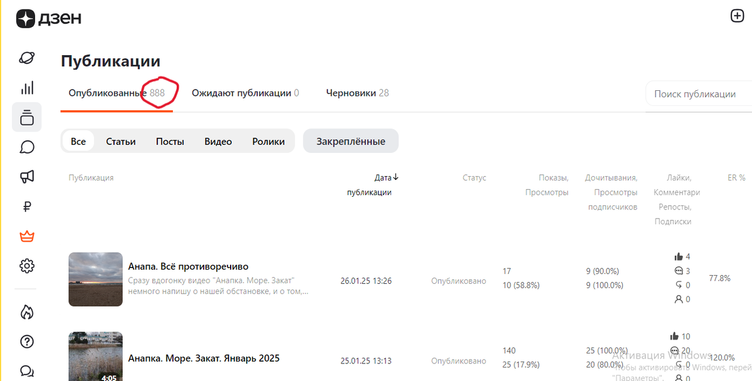Click the 120.0% ER value
Image resolution: width=752 pixels, height=381 pixels.
pos(721,358)
